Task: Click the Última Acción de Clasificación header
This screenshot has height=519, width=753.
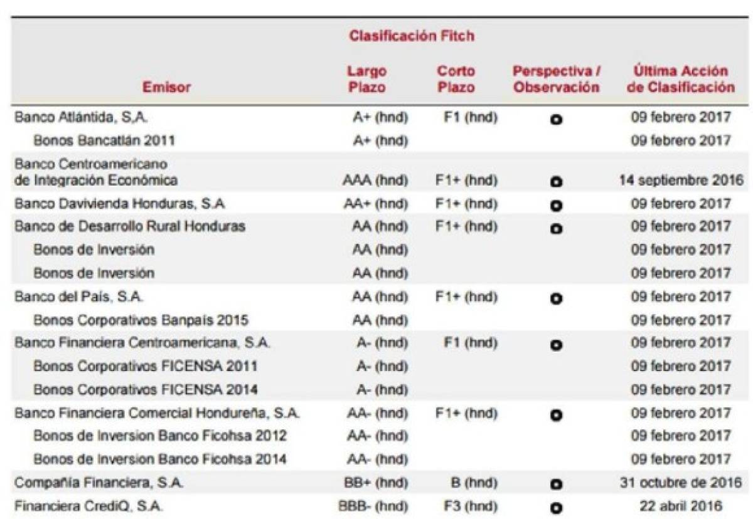Action: click(x=681, y=80)
